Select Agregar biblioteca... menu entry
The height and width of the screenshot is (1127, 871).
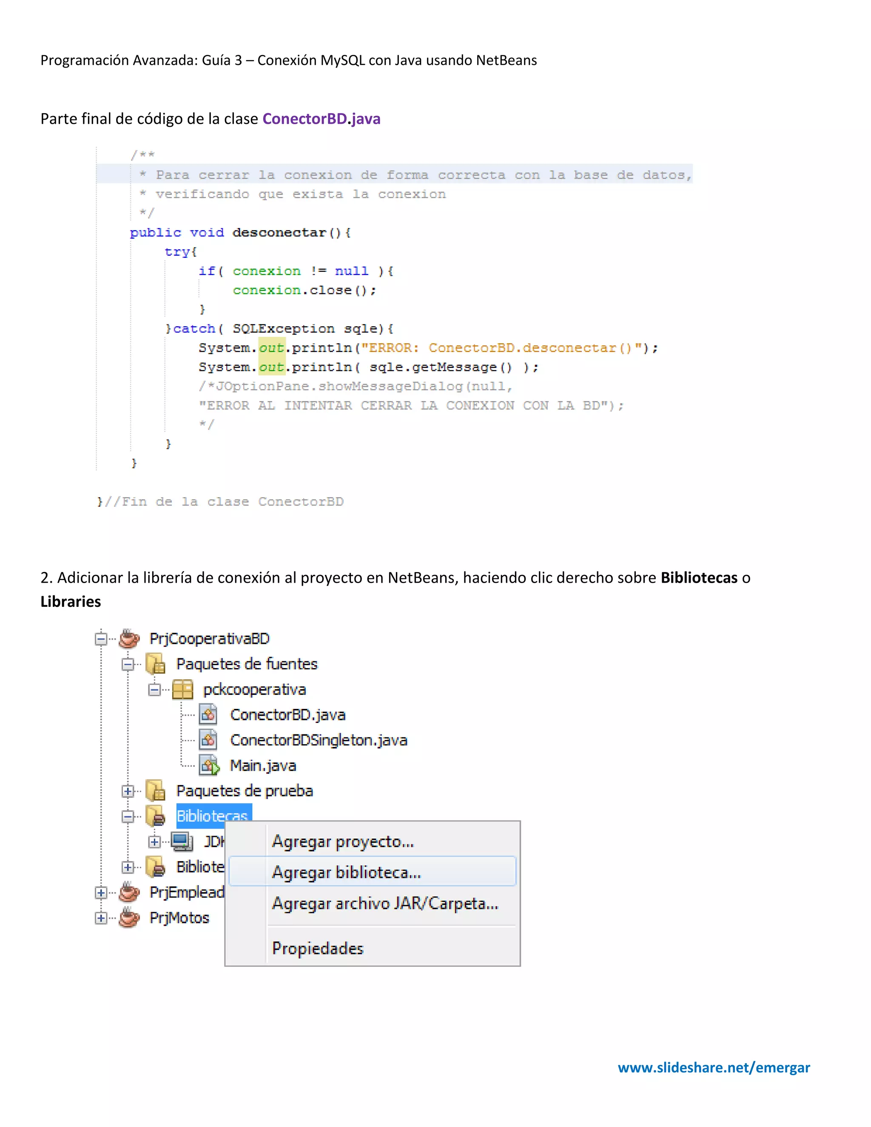click(346, 872)
